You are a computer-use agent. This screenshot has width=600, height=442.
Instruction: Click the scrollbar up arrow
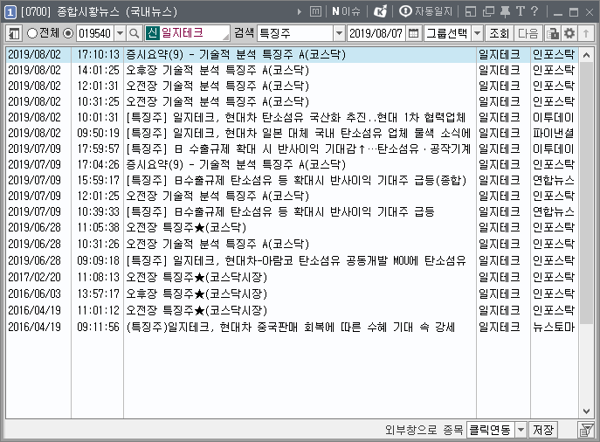(x=586, y=55)
